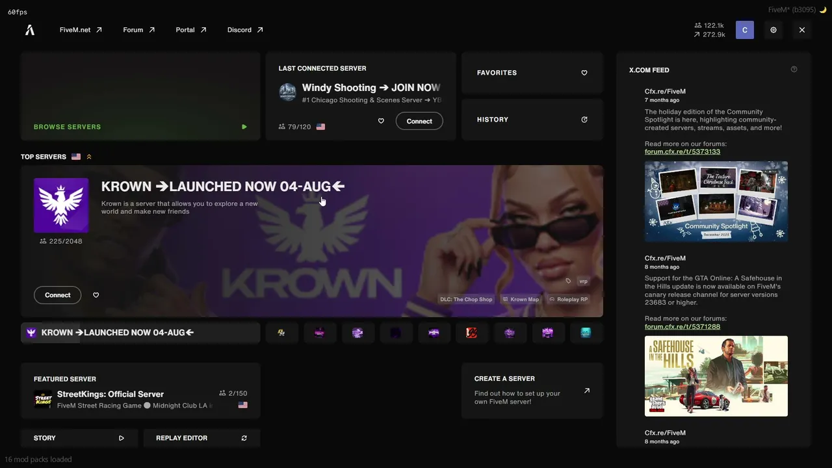
Task: Click the KROWN LAUNCHED NOW 04-AUG banner title
Action: (x=223, y=187)
